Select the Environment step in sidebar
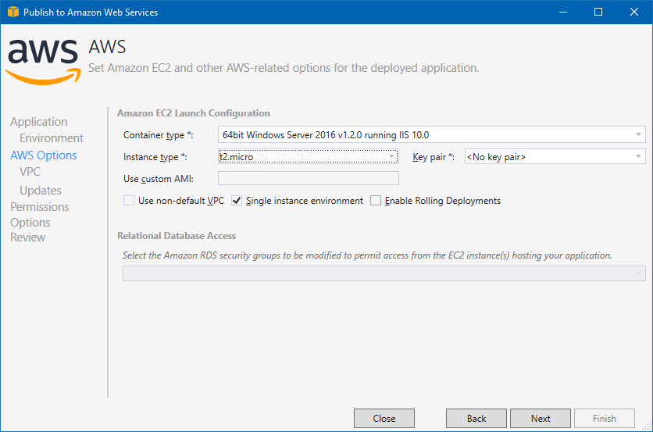653x432 pixels. 52,138
